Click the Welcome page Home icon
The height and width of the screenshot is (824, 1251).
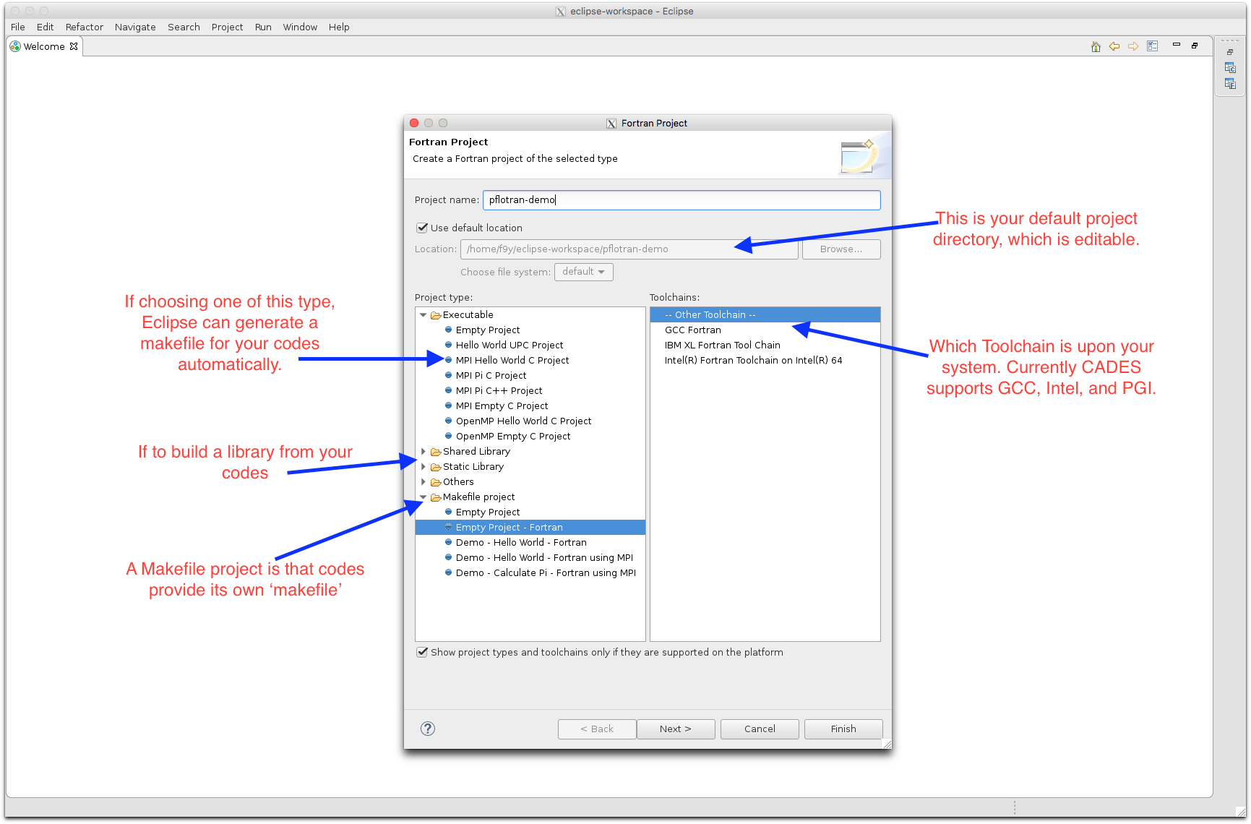(1096, 46)
